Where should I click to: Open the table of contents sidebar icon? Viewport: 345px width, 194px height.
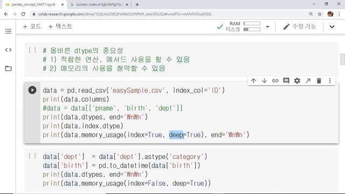tap(8, 31)
